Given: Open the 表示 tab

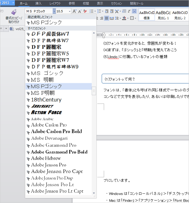Looking at the screenshot, I should point(100,3).
